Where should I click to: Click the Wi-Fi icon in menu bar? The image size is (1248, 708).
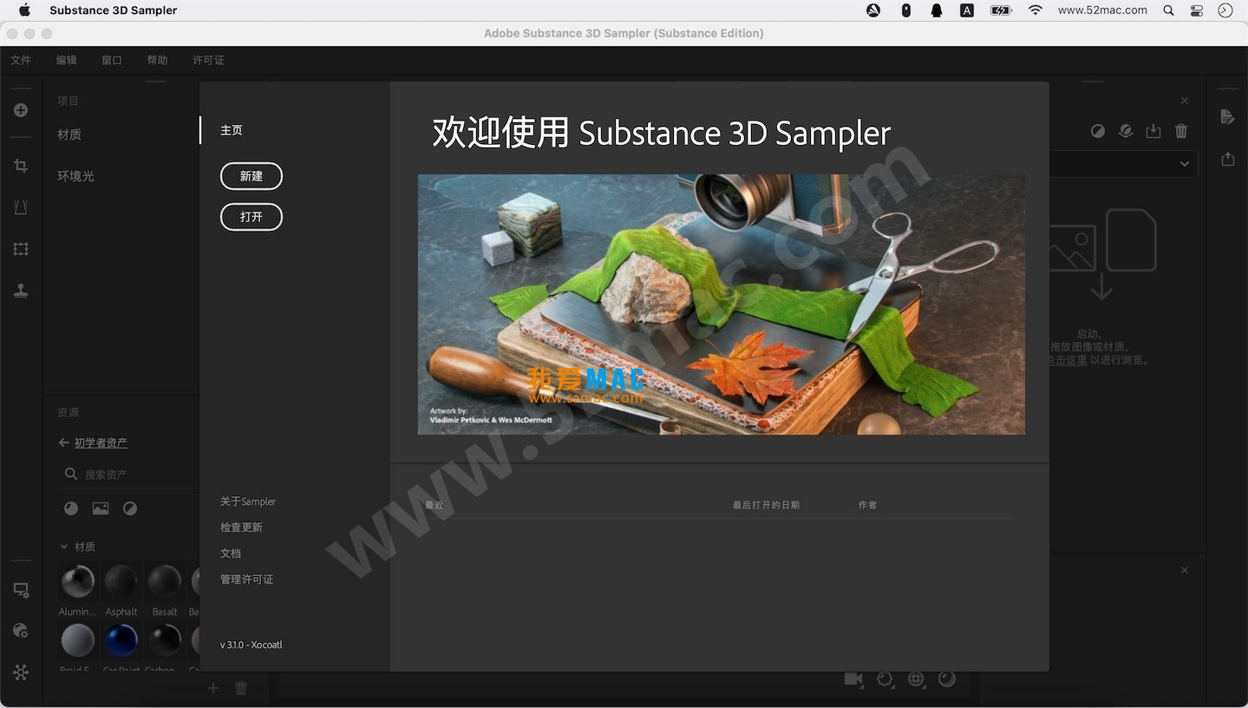tap(1036, 10)
